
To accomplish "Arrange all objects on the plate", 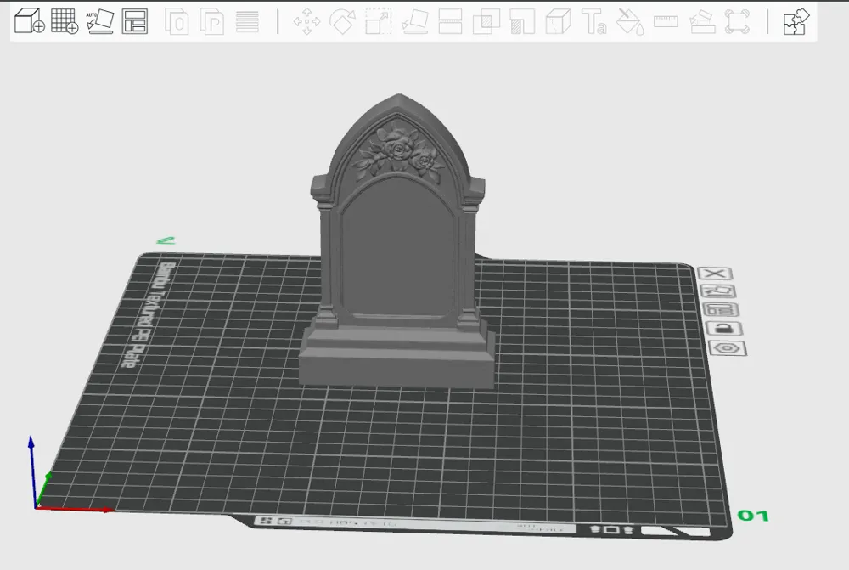I will point(135,21).
